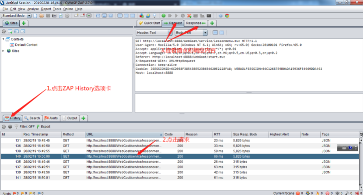
Task: Add a tab next to Sites
Action: coord(24,23)
